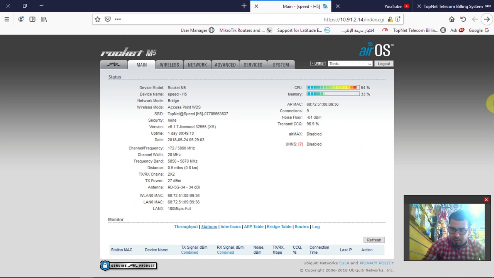Click the SSID value TopNet@Speed
This screenshot has height=278, width=494.
198,114
